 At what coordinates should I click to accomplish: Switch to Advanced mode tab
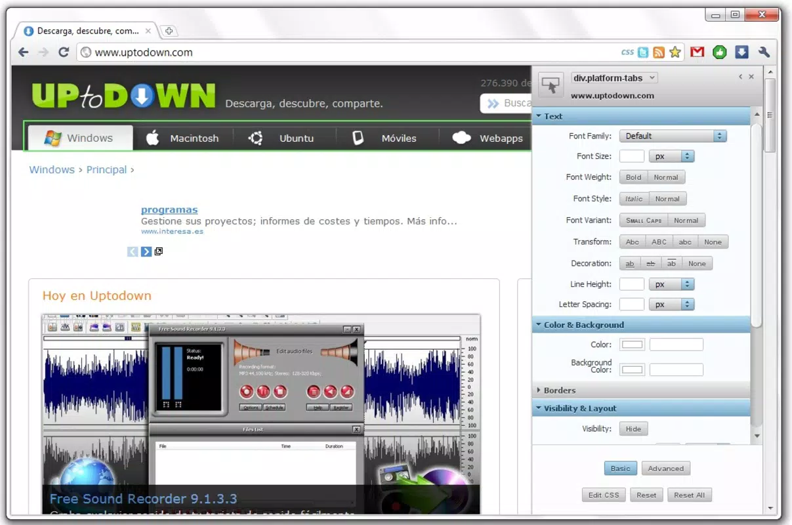click(x=666, y=469)
